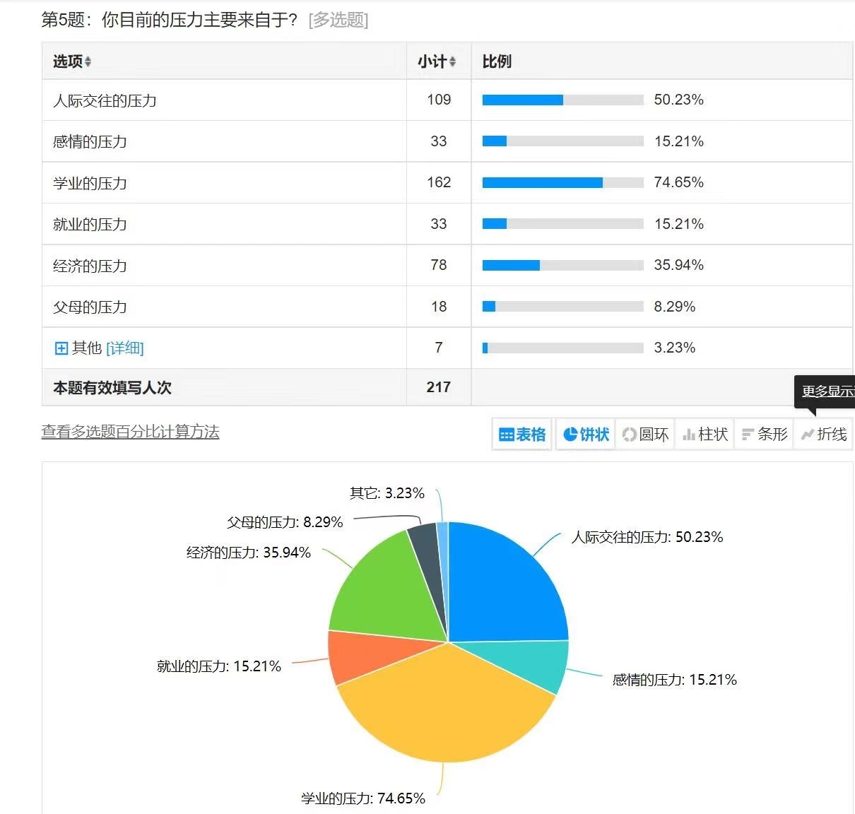Switch to 折线 line chart view

(824, 434)
